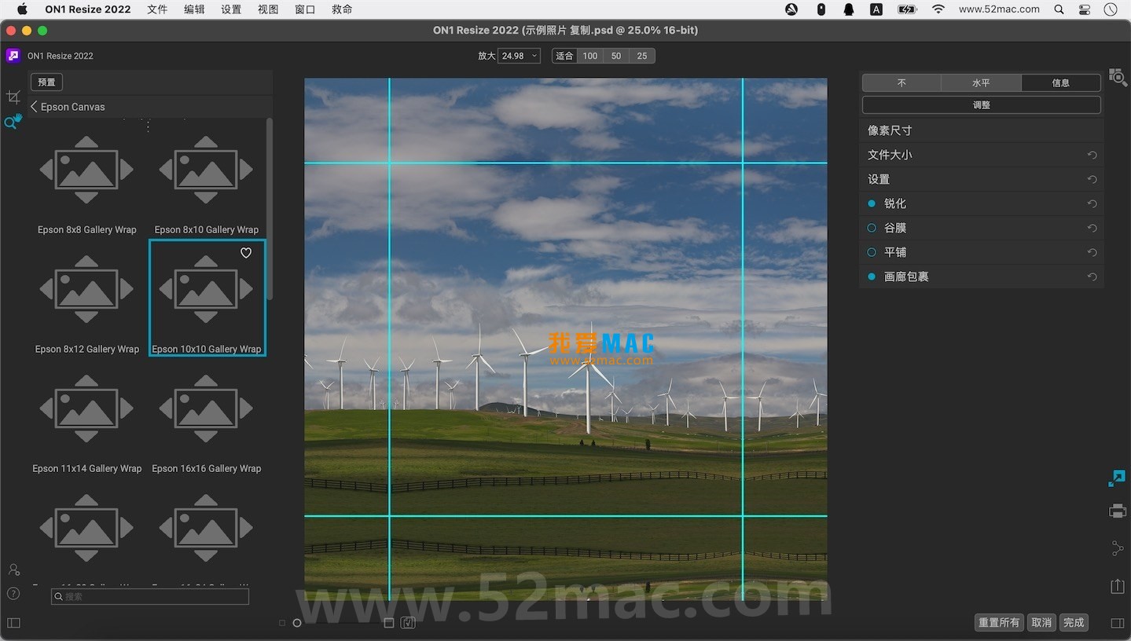1131x641 pixels.
Task: Click the small thumbnail size square icon
Action: (x=282, y=623)
